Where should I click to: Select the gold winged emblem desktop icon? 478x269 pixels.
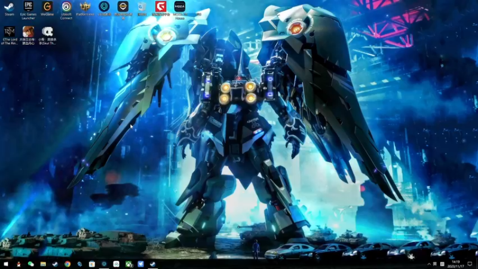[x=123, y=10]
